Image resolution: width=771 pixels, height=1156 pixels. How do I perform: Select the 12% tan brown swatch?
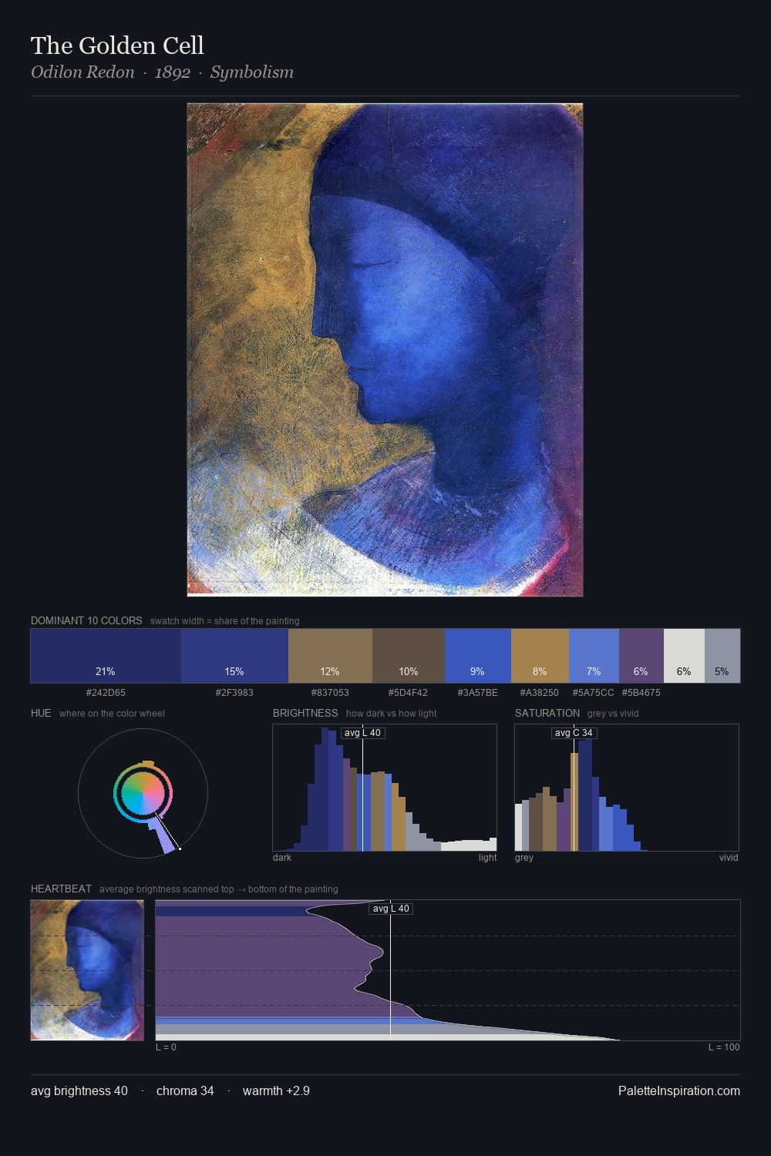[x=330, y=656]
